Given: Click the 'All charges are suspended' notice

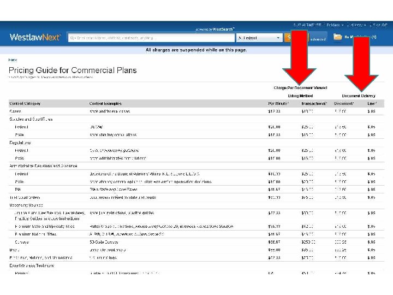Looking at the screenshot, I should pos(196,50).
